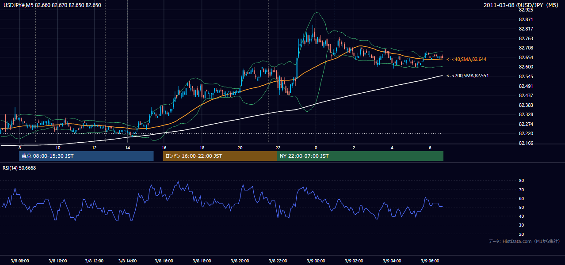The image size is (565, 265).
Task: Click the 3/8 20:00 time label
Action: pos(240,261)
